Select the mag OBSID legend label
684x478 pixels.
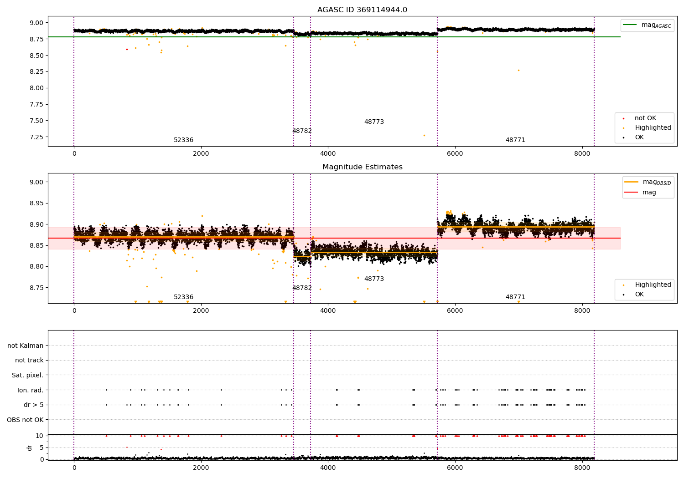point(657,182)
